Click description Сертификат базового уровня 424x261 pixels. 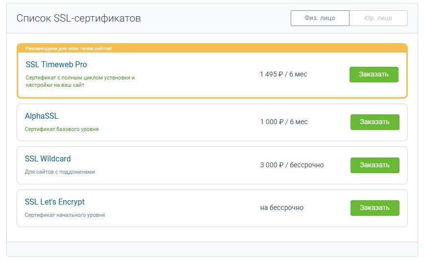62,129
